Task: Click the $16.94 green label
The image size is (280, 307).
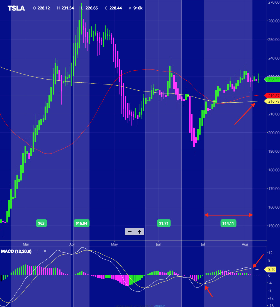Action: 81,223
